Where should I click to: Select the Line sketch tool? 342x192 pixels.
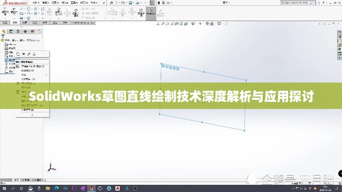click(22, 9)
